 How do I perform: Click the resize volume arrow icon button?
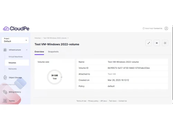point(149,43)
